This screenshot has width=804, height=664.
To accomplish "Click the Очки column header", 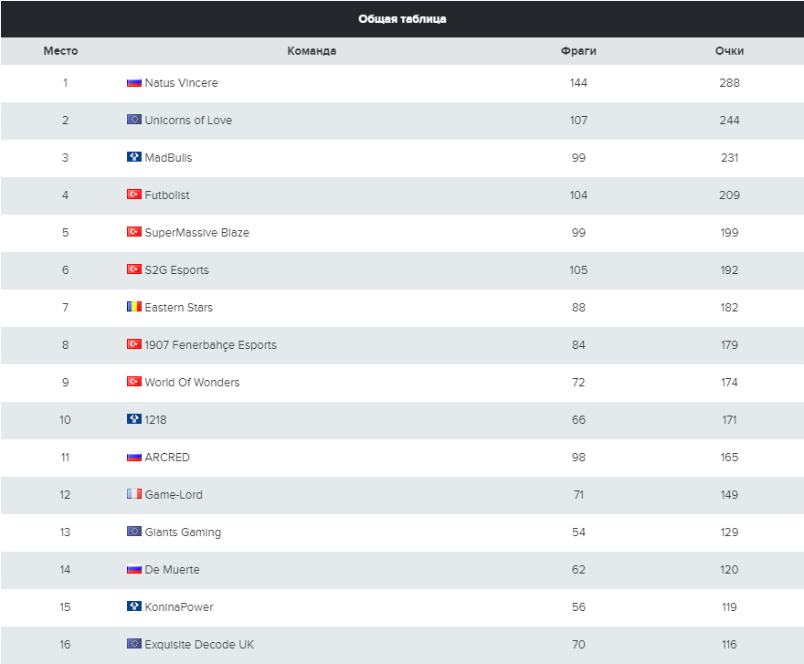I will 729,51.
